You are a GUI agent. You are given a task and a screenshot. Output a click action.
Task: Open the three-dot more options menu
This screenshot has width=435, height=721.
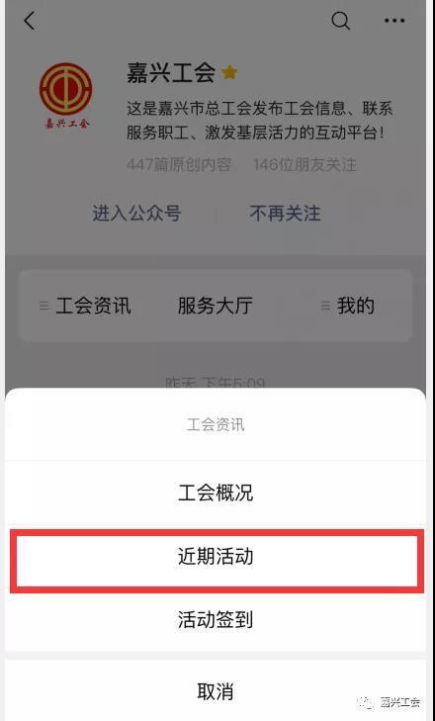point(394,21)
